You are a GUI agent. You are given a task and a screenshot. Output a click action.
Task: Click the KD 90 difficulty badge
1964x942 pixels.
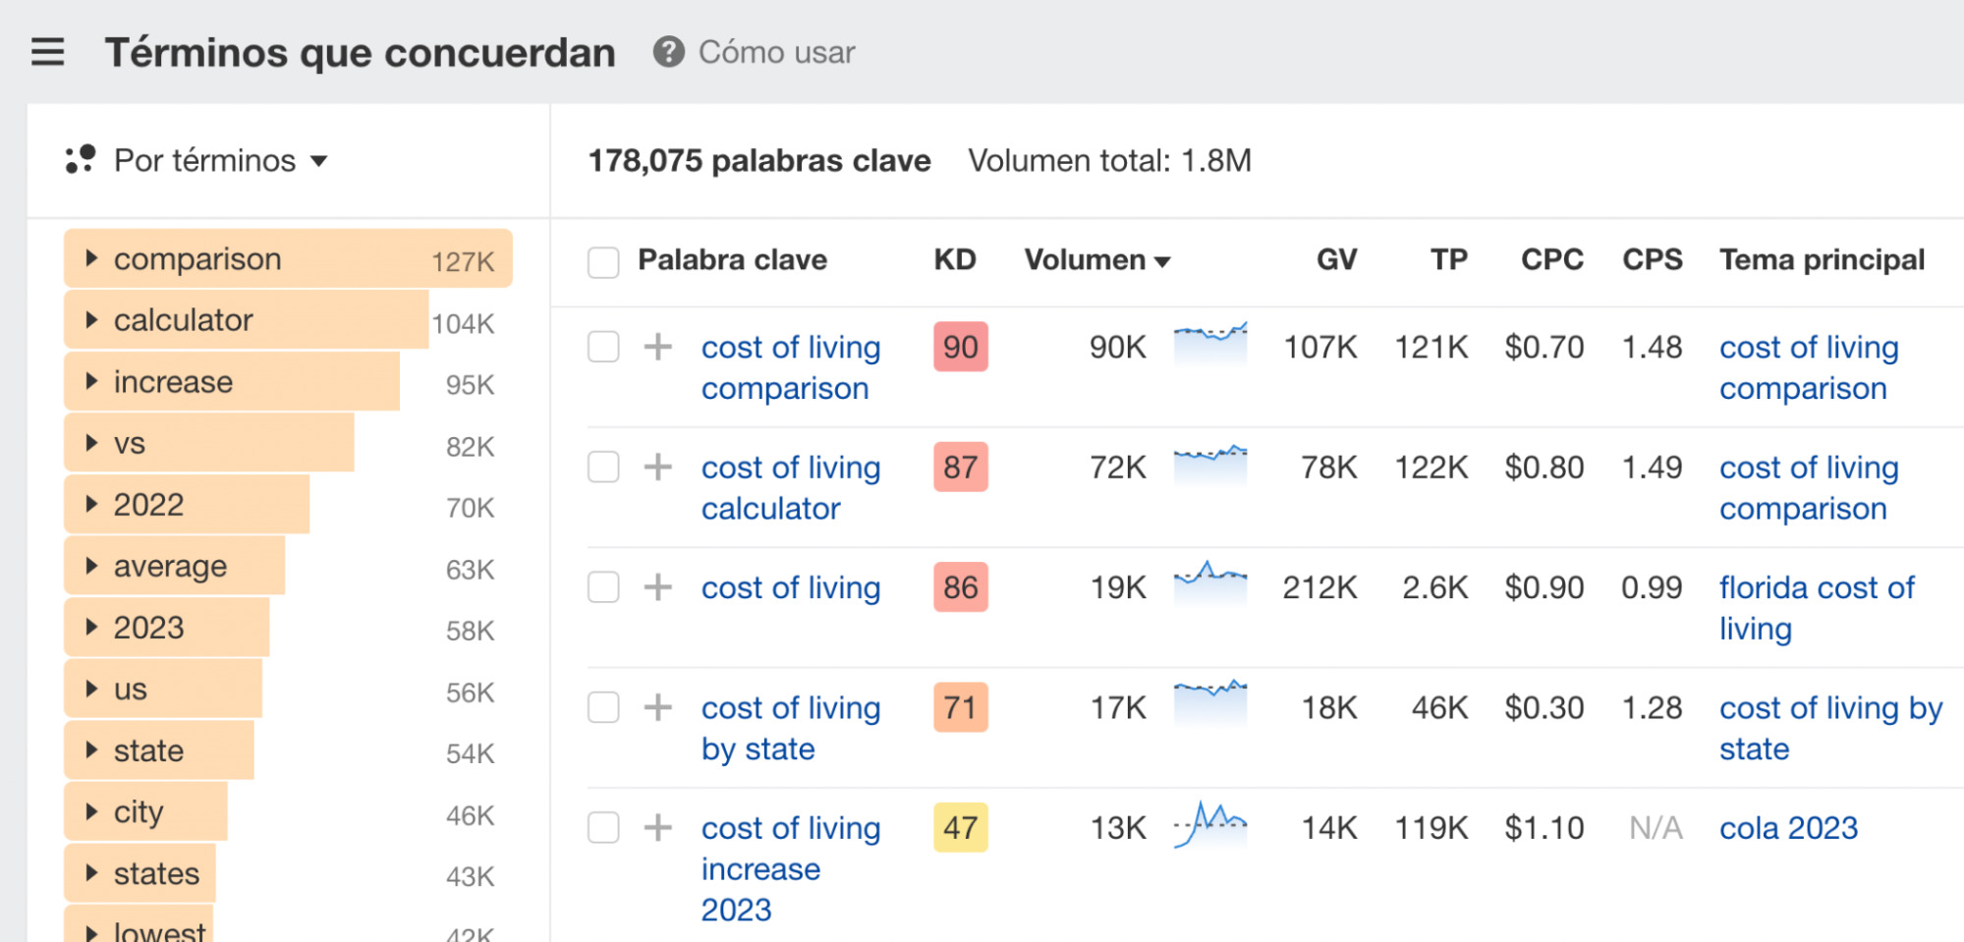(959, 347)
